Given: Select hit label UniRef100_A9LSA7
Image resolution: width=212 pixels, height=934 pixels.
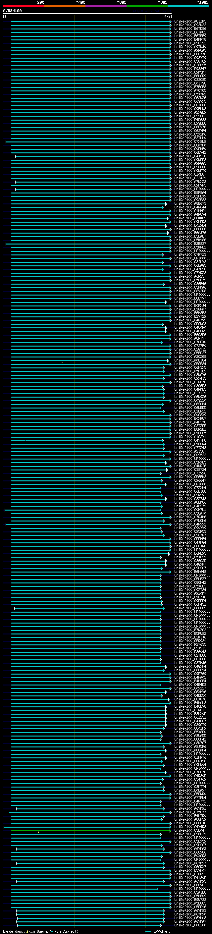Looking at the screenshot, I should coord(190,568).
